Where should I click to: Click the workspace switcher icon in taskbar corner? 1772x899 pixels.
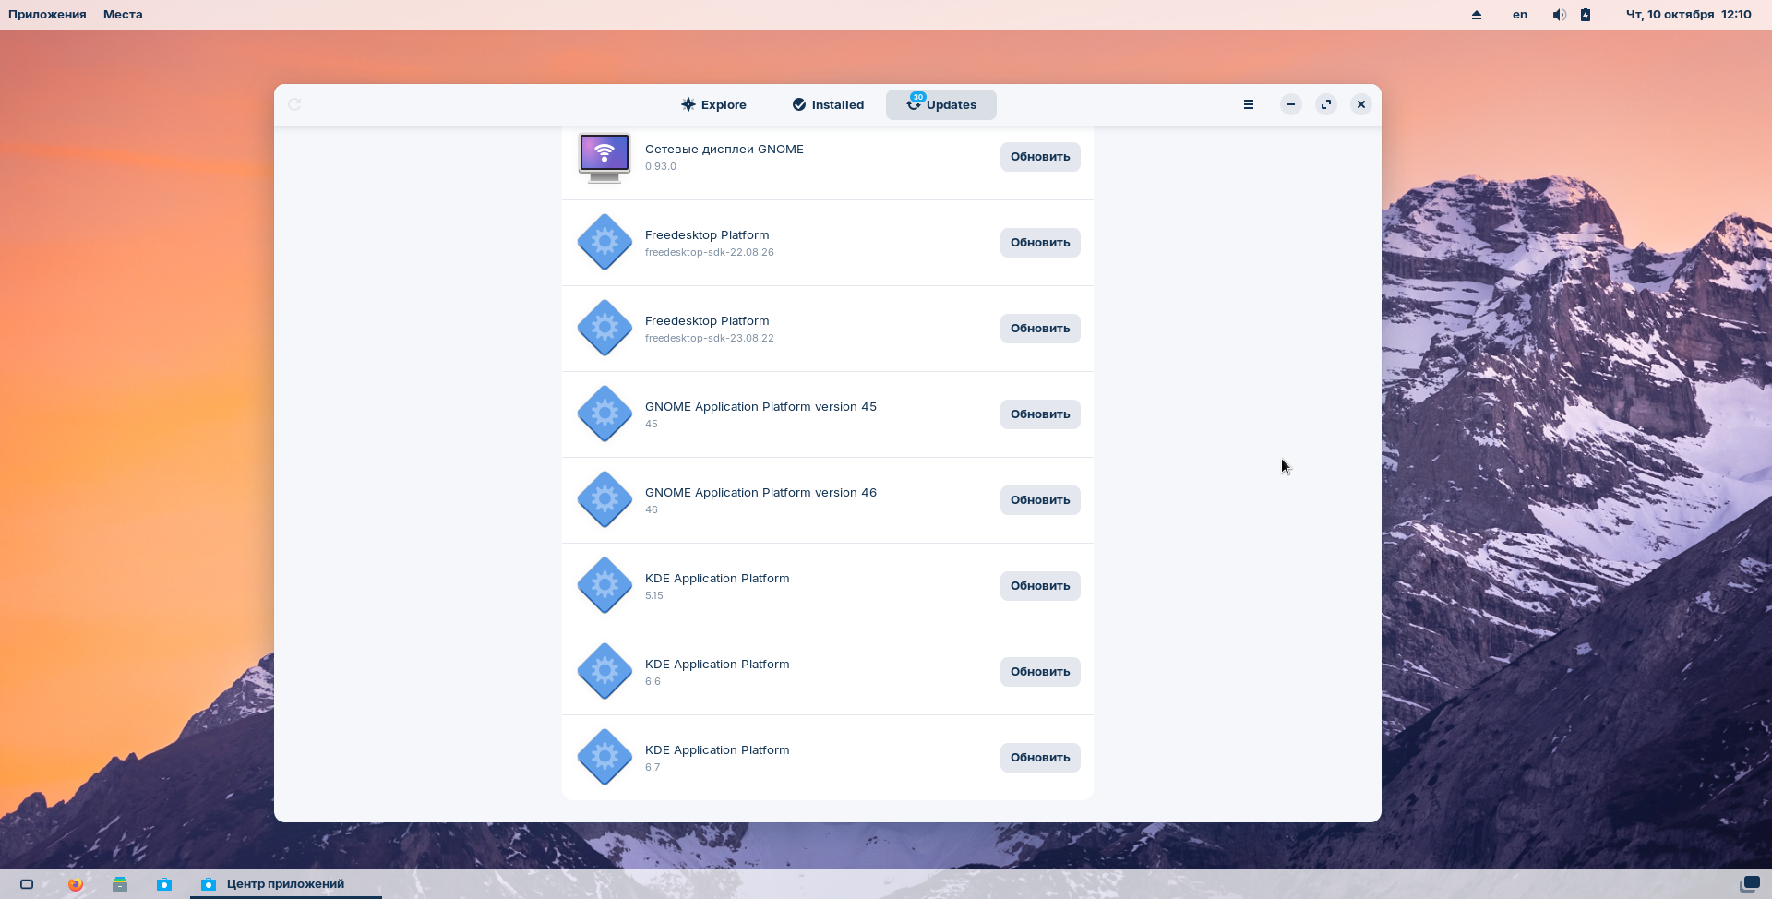[x=1749, y=884]
